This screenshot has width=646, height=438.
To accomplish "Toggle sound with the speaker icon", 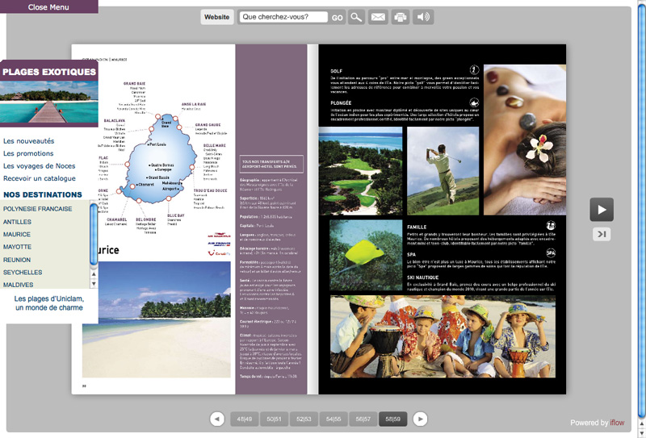I will (x=423, y=17).
